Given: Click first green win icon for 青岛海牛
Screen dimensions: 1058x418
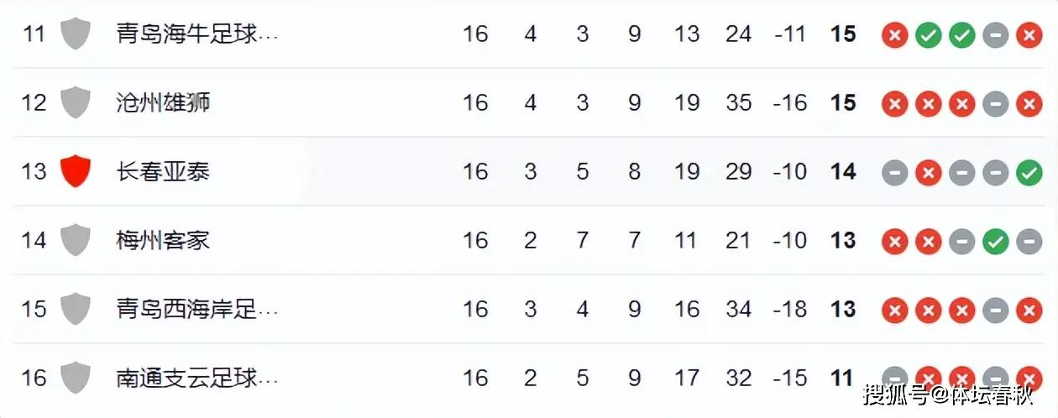Looking at the screenshot, I should tap(928, 34).
